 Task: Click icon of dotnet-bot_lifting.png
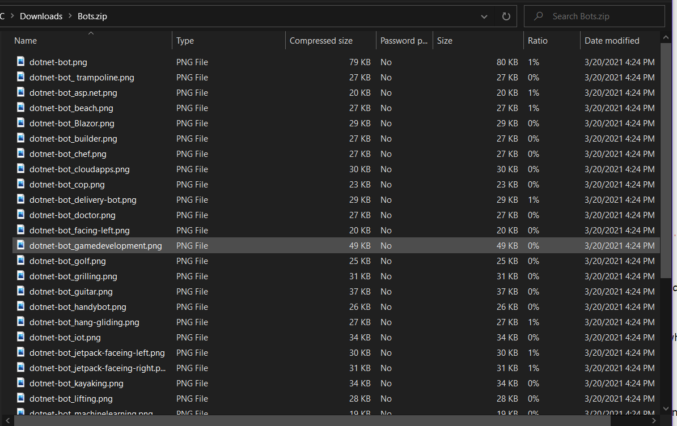point(21,398)
